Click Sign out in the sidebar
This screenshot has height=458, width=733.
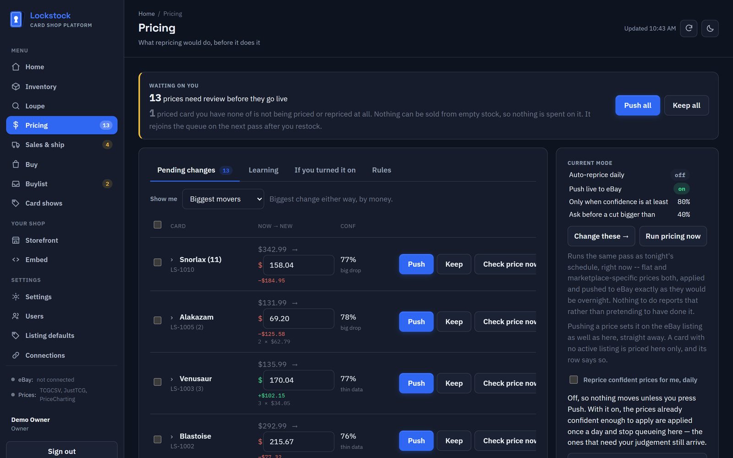(62, 451)
